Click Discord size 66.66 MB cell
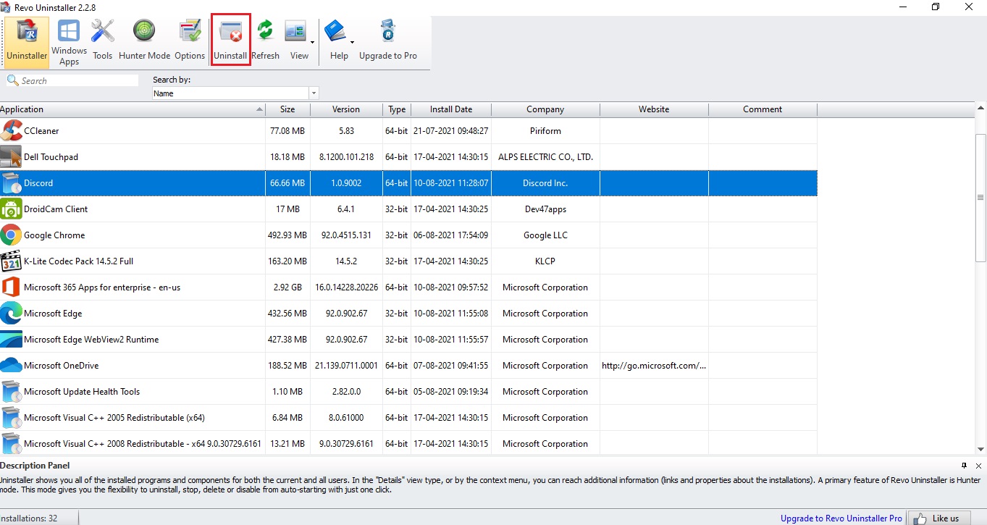 pyautogui.click(x=287, y=183)
